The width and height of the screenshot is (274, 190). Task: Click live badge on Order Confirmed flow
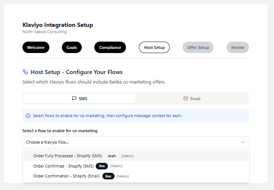tap(102, 166)
